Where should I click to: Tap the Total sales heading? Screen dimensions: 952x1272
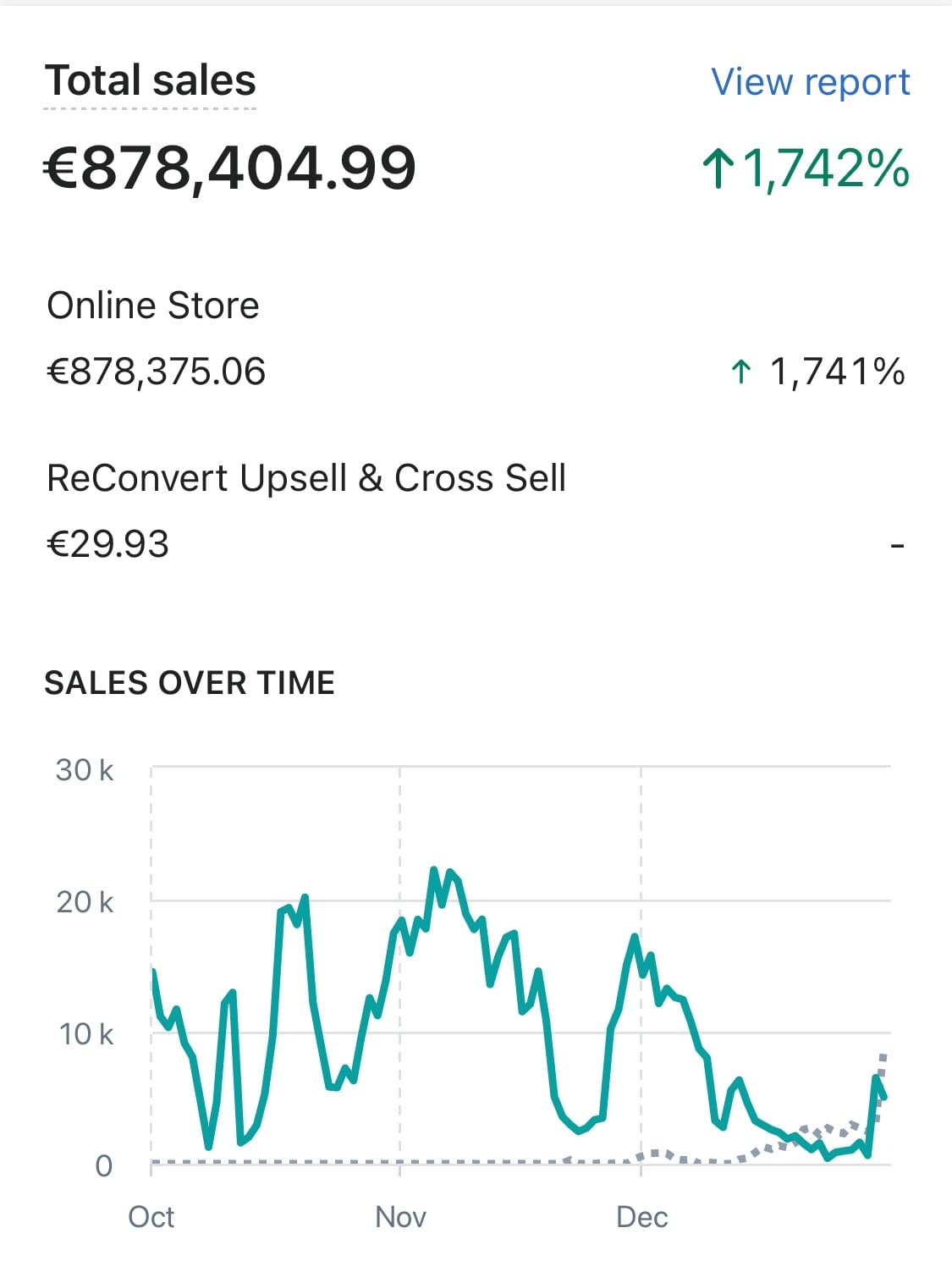click(150, 81)
